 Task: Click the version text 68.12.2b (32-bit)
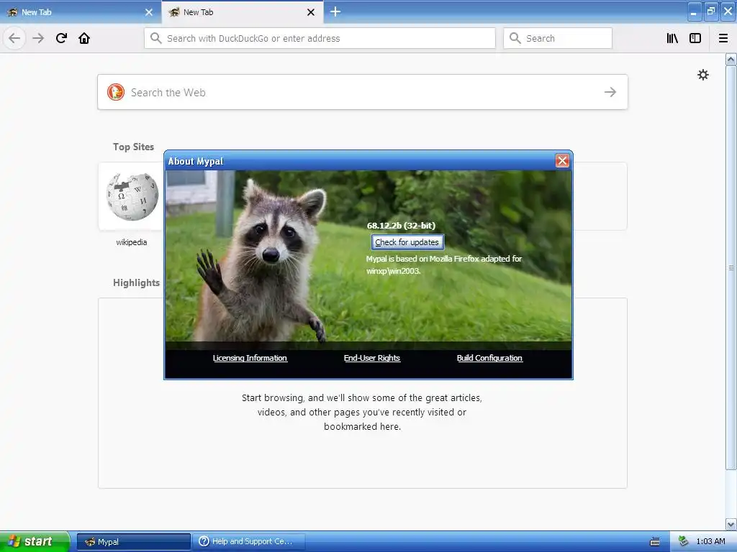pos(401,225)
